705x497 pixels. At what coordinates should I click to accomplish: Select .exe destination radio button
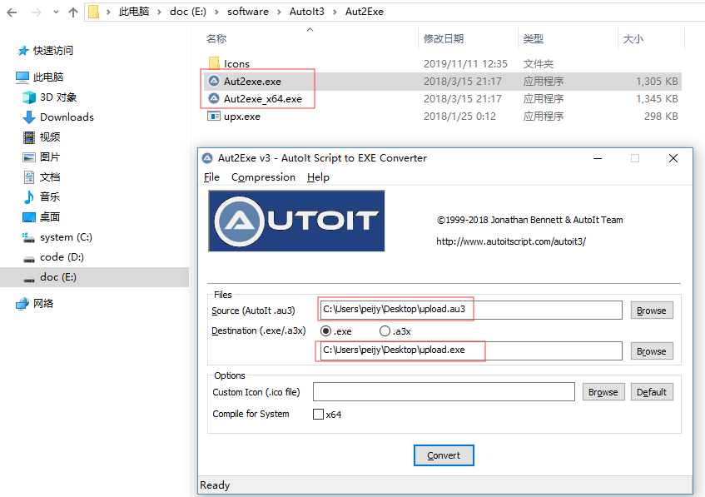click(326, 331)
